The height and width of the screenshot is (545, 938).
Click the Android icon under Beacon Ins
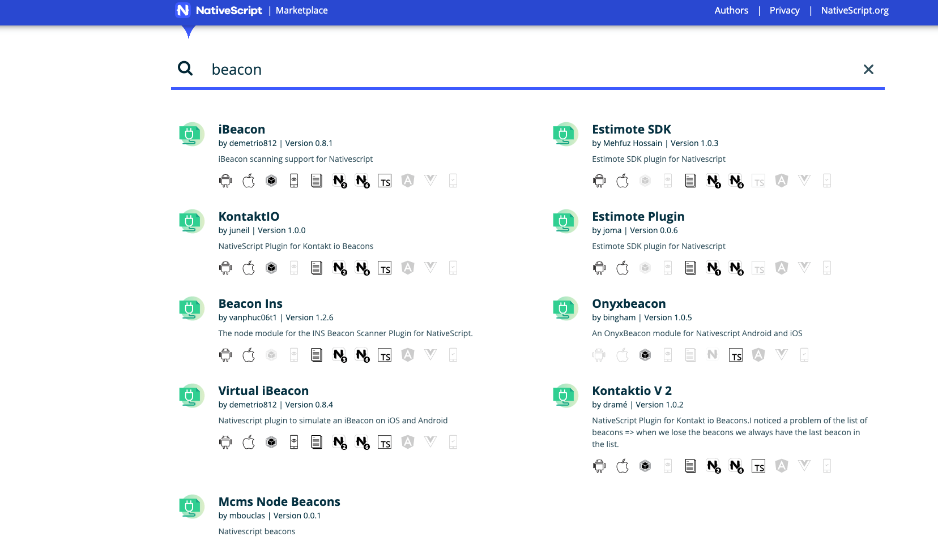pos(225,355)
